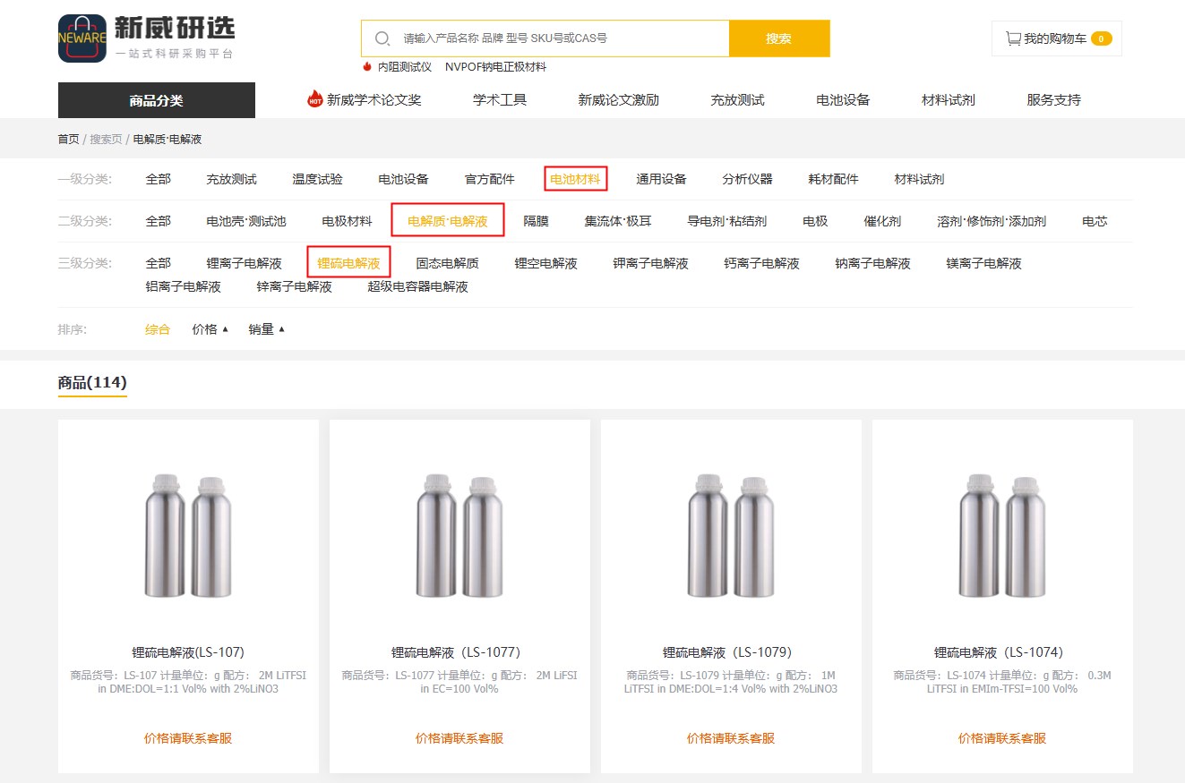Select 电芯 second-level category
The image size is (1185, 783).
point(1095,221)
